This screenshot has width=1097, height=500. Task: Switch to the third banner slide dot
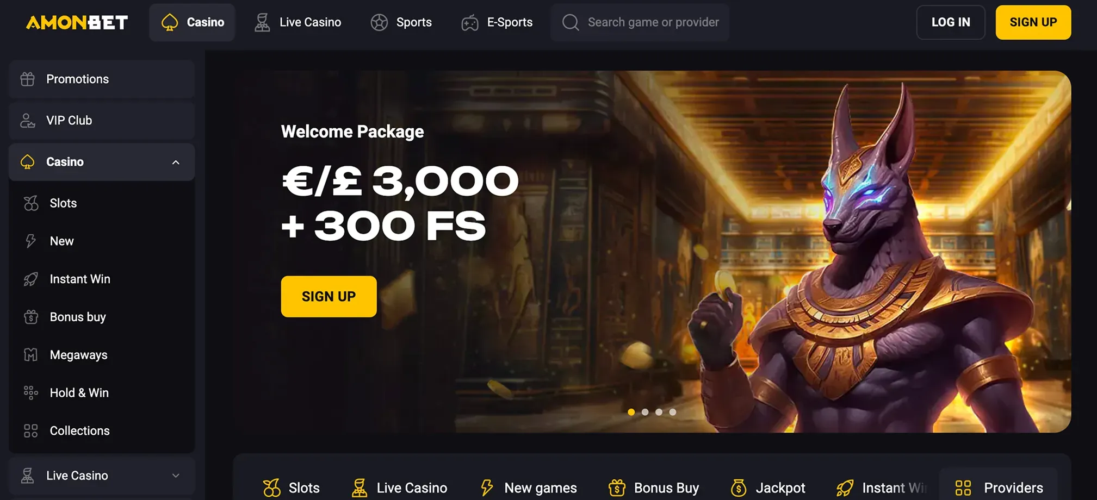tap(659, 412)
